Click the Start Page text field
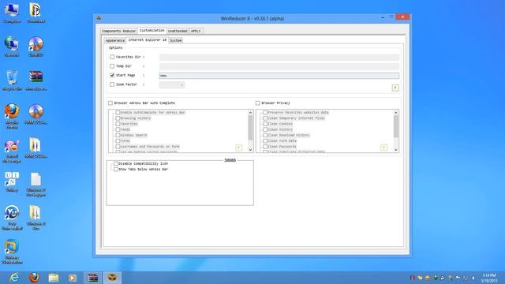Image resolution: width=505 pixels, height=284 pixels. point(279,76)
